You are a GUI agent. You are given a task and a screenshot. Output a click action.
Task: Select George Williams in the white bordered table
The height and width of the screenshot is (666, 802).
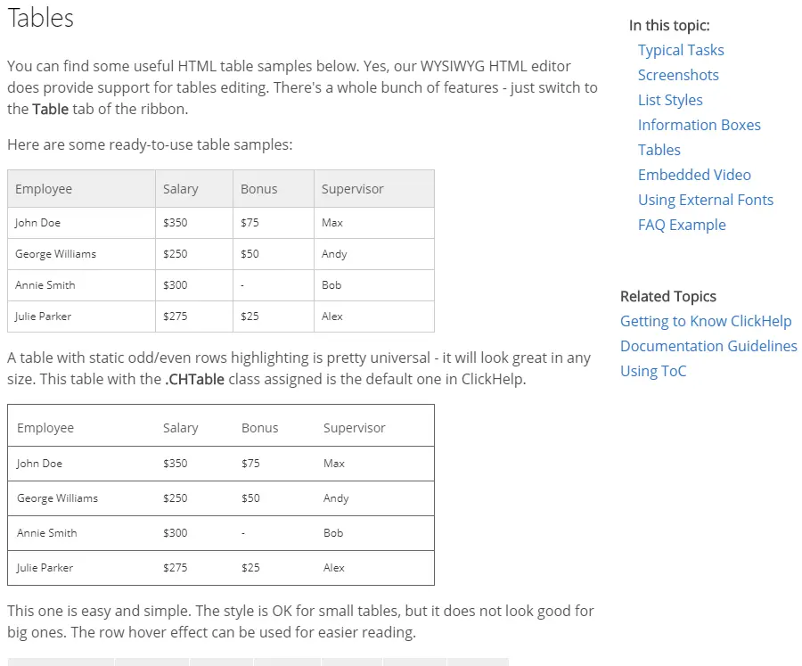58,498
